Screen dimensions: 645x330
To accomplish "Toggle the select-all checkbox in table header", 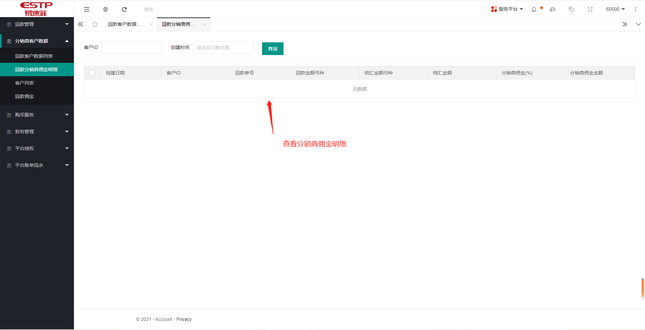I will tap(92, 73).
